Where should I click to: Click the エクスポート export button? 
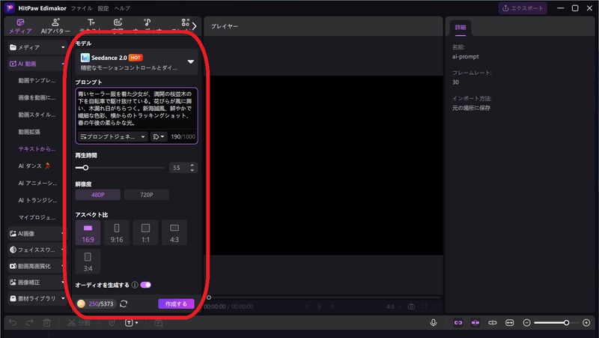coord(522,8)
